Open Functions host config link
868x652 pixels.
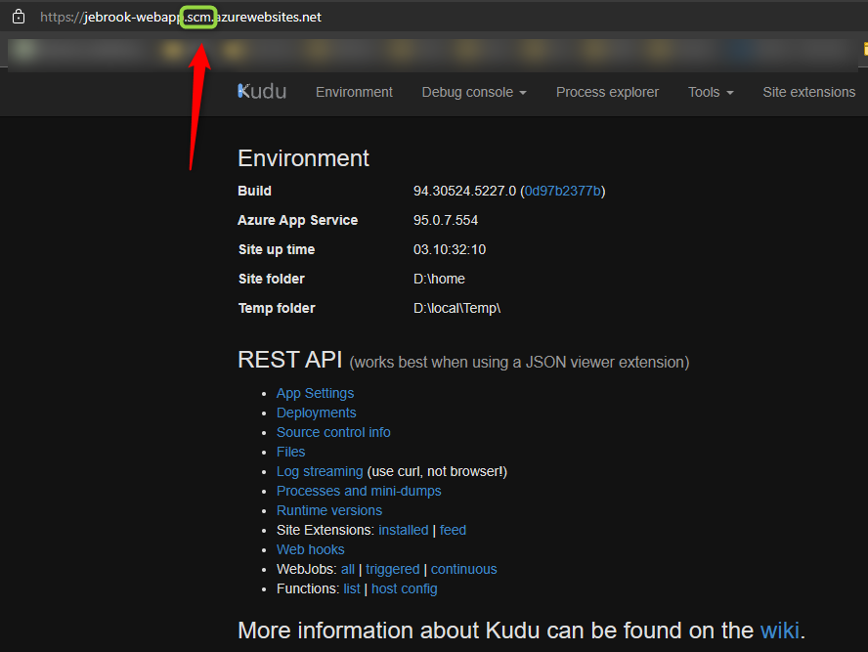pos(404,588)
